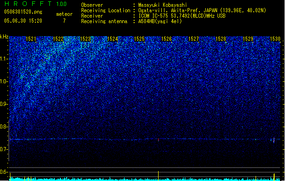
Task: Click the 1526 time axis label
Action: [x=166, y=39]
